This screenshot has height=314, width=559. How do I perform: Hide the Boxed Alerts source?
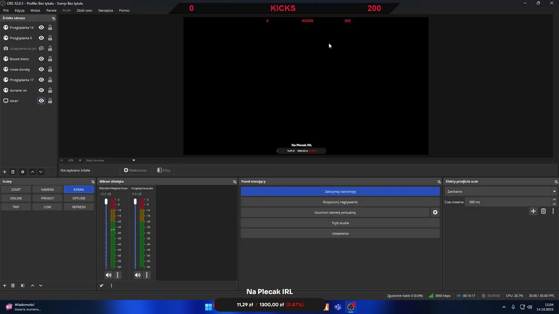(x=41, y=59)
